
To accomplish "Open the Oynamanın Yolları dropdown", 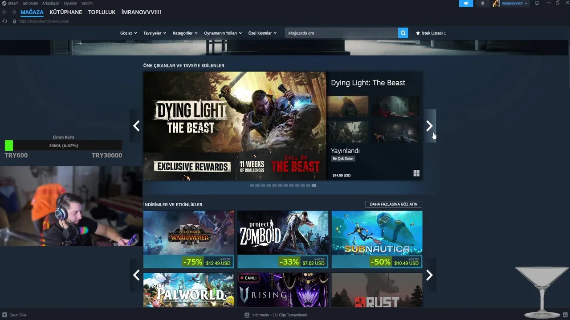I will click(x=223, y=33).
